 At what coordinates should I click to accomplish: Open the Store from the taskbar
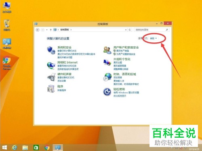coord(36,147)
